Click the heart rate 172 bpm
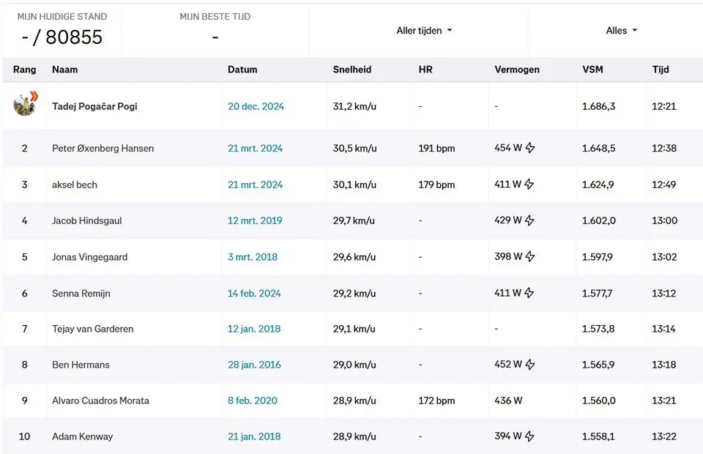 click(436, 401)
